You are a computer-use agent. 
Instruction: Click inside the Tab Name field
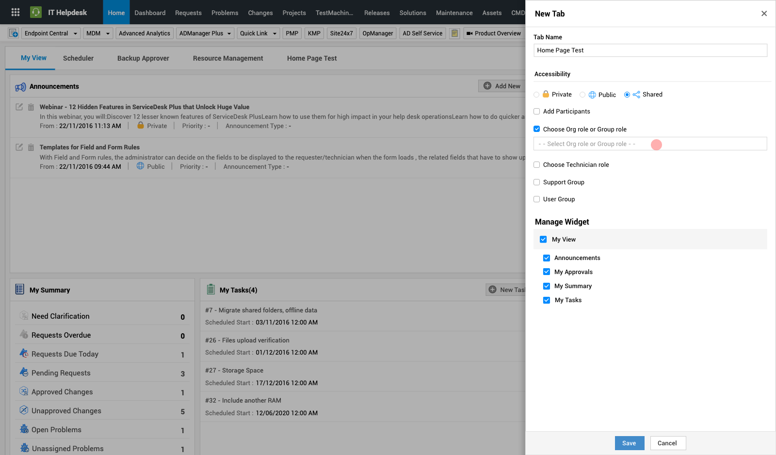pyautogui.click(x=650, y=50)
